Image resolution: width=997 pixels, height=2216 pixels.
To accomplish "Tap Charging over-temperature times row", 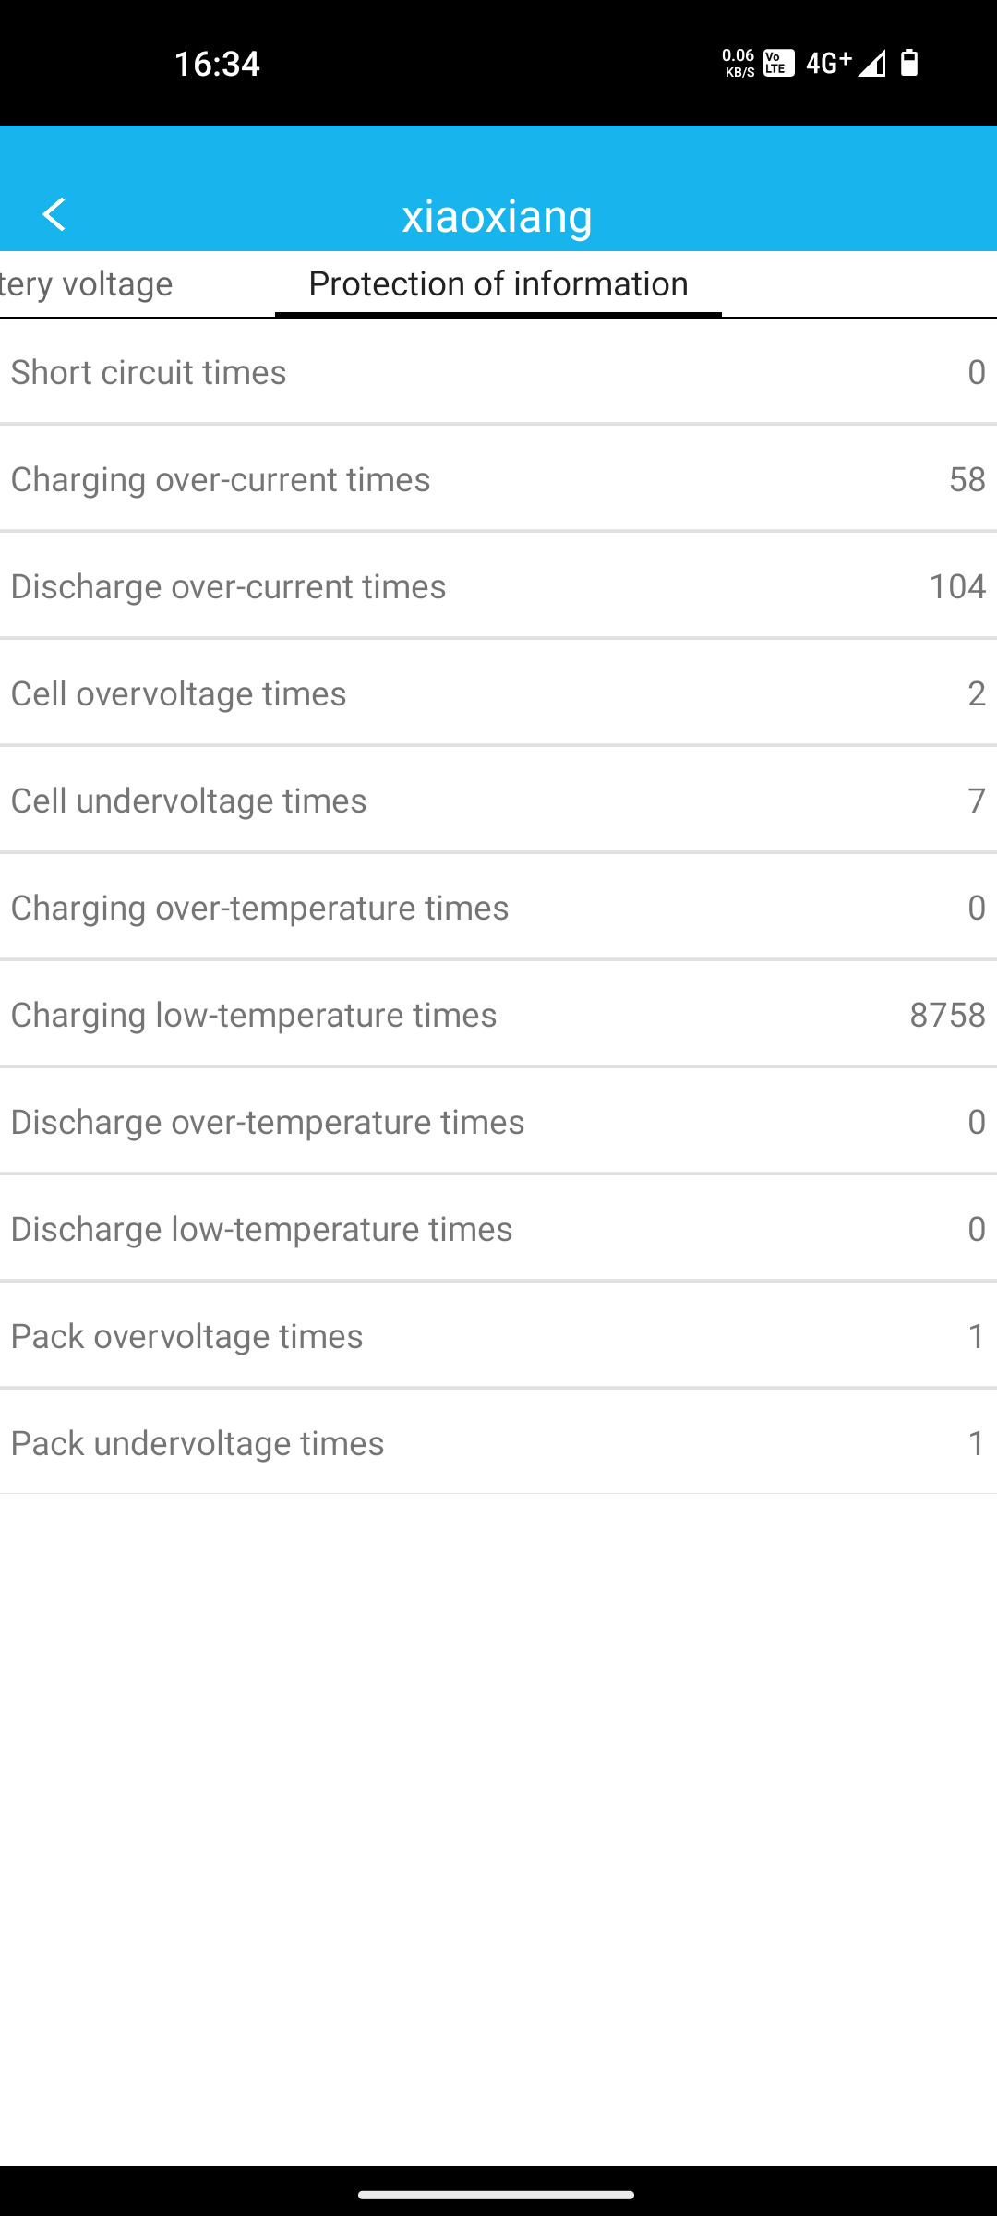I will pos(498,907).
